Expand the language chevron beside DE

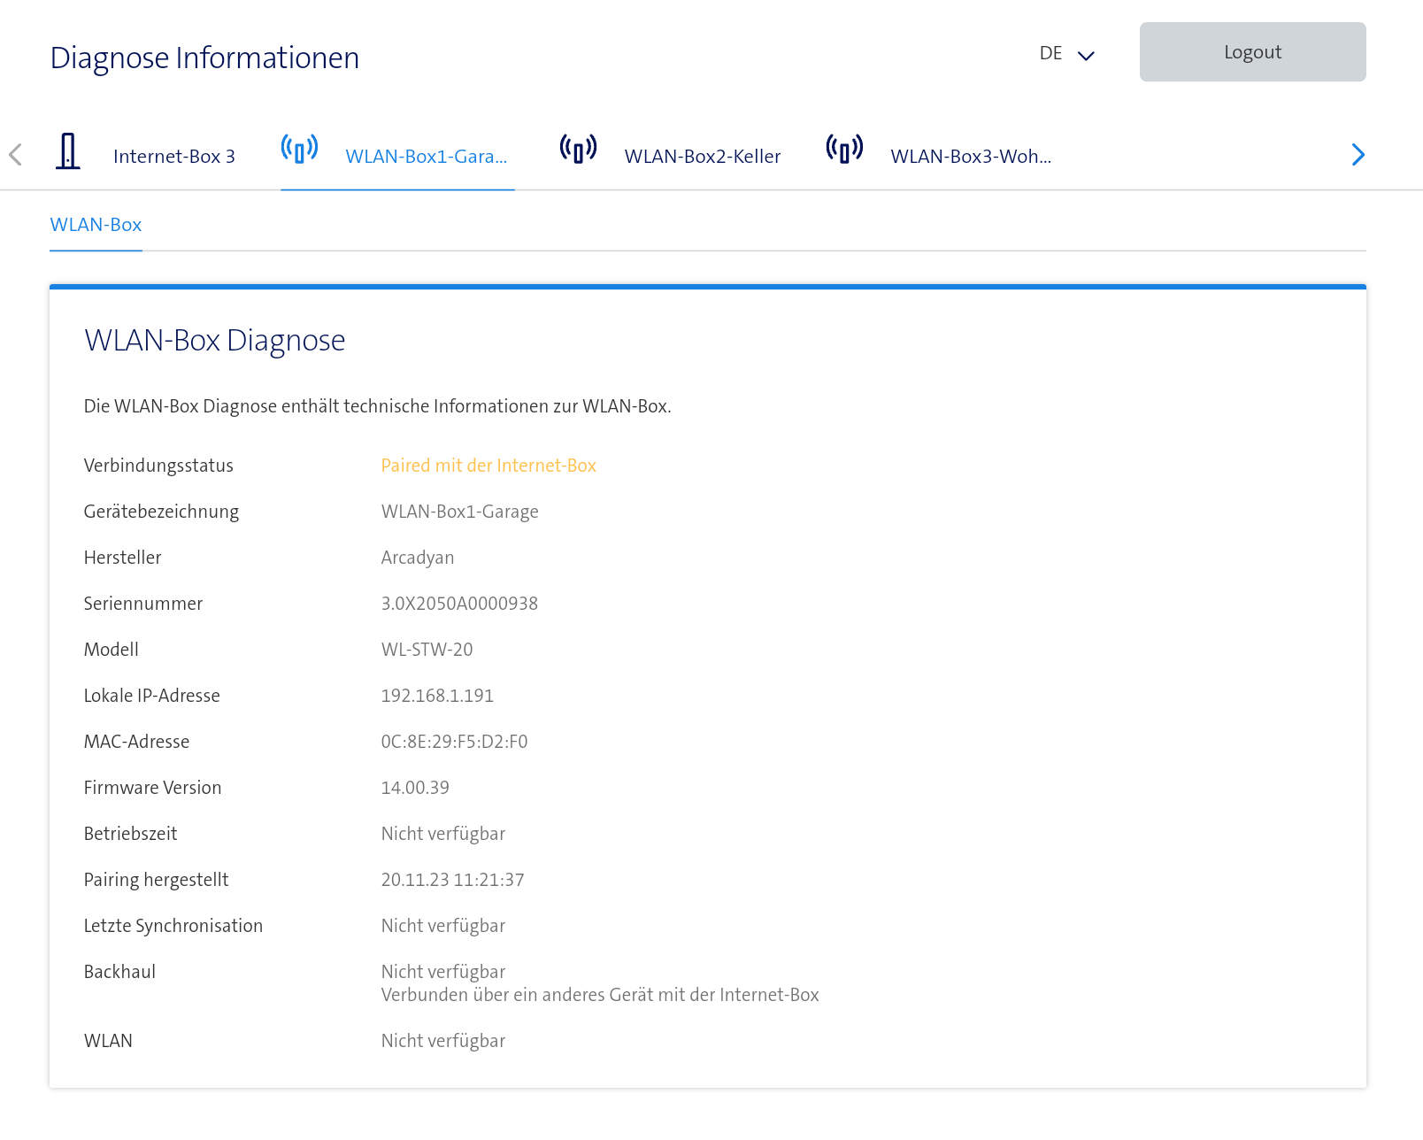click(x=1086, y=55)
